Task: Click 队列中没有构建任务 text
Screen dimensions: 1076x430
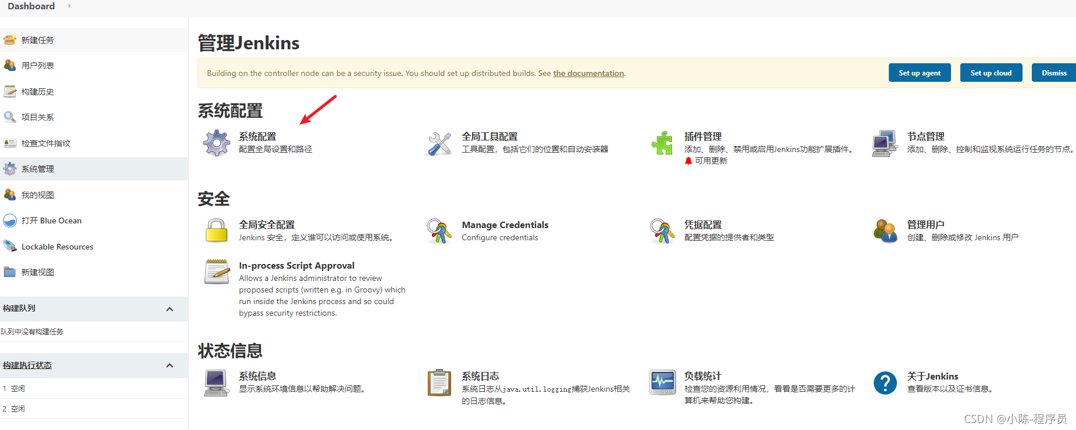Action: (32, 332)
